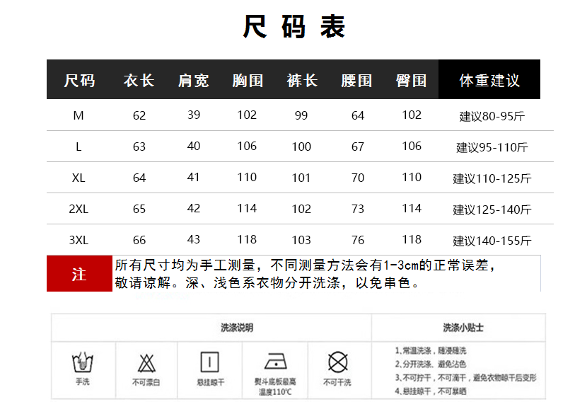Click the 洗涤小贴士 section header

tap(463, 328)
